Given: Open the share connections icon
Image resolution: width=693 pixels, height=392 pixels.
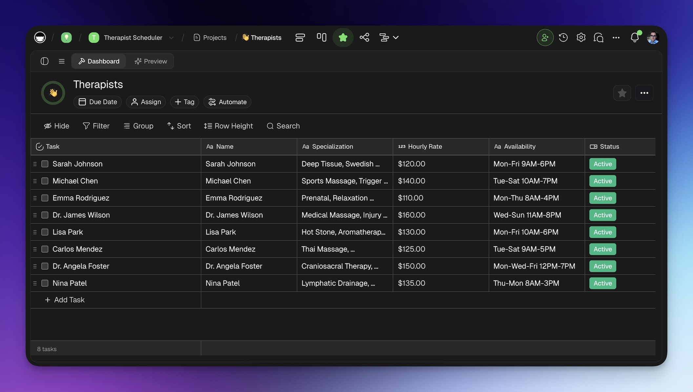Looking at the screenshot, I should [x=364, y=37].
